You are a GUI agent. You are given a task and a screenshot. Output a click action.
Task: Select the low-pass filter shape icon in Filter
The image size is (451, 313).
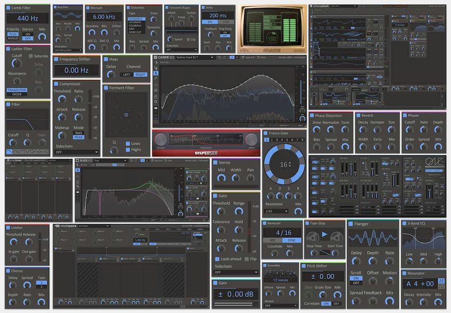(x=9, y=151)
